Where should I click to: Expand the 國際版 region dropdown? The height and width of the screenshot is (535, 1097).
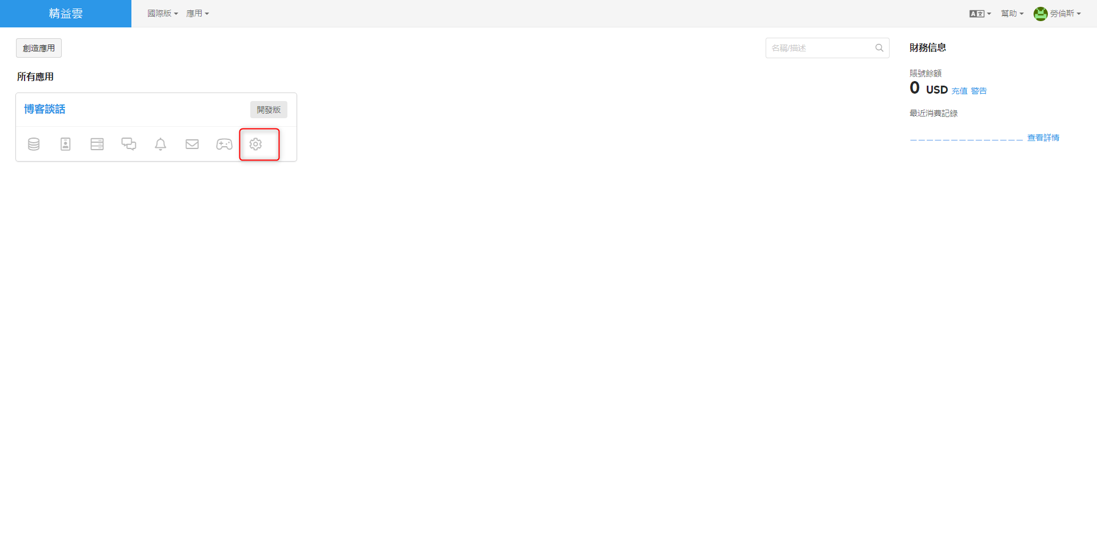(x=163, y=13)
